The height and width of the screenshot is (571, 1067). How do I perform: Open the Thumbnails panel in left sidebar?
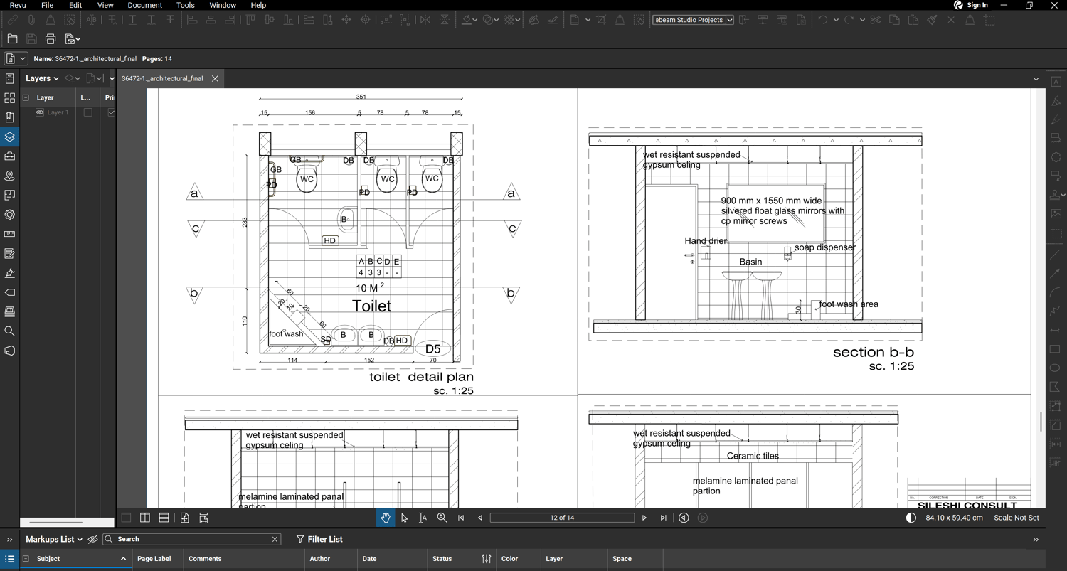click(x=9, y=98)
